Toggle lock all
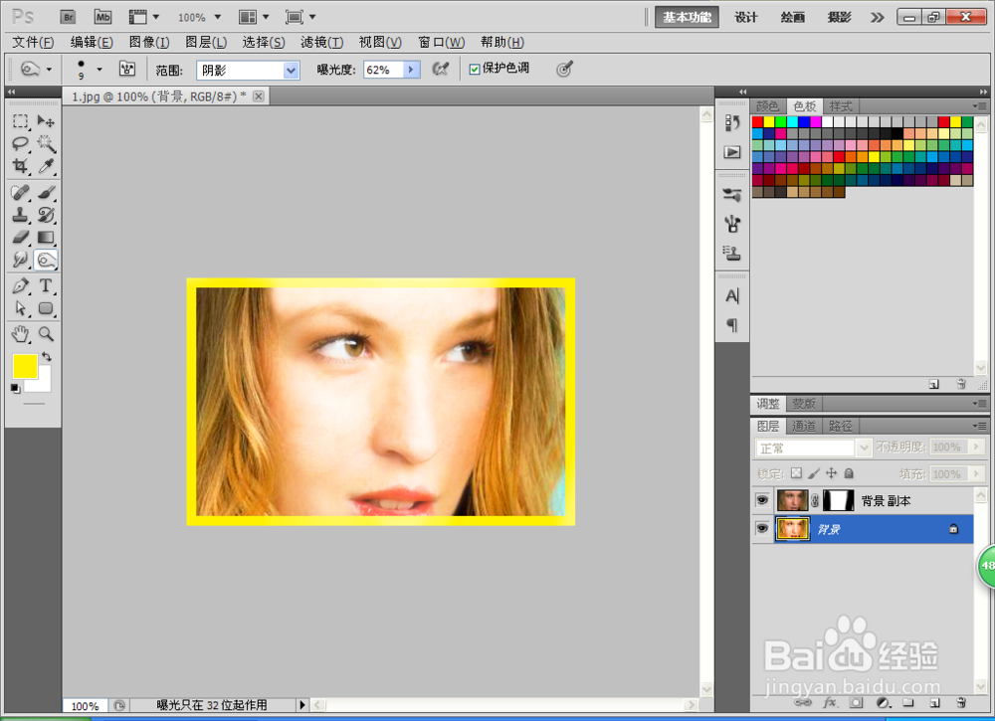This screenshot has height=721, width=995. (x=849, y=473)
